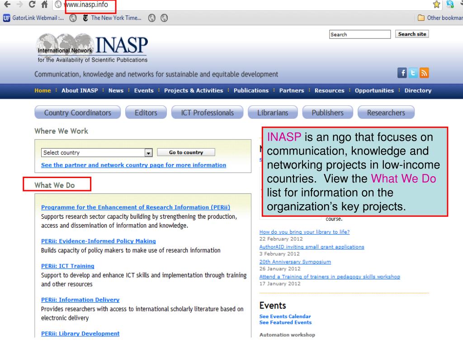Click the What We Do heading
The image size is (463, 347).
coord(55,185)
